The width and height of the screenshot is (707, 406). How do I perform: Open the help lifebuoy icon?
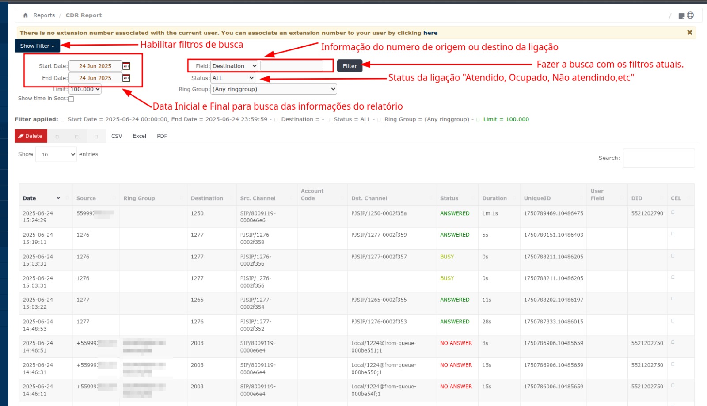pyautogui.click(x=690, y=15)
